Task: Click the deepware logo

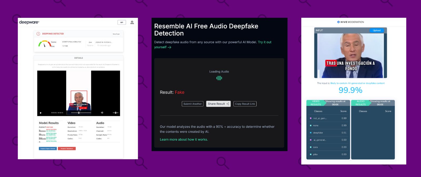Action: pyautogui.click(x=29, y=22)
